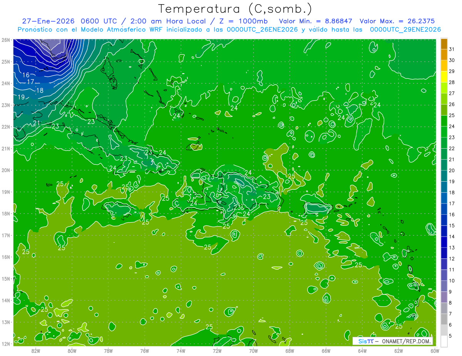Click the 19N latitude axis label
Viewport: 462px width, 356px height.
pos(5,192)
